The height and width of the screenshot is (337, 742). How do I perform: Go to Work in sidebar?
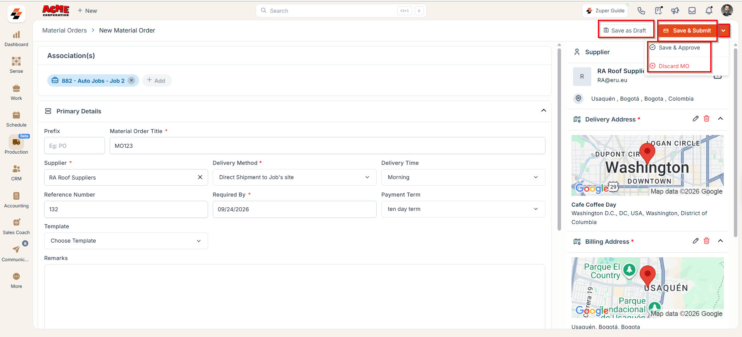16,92
